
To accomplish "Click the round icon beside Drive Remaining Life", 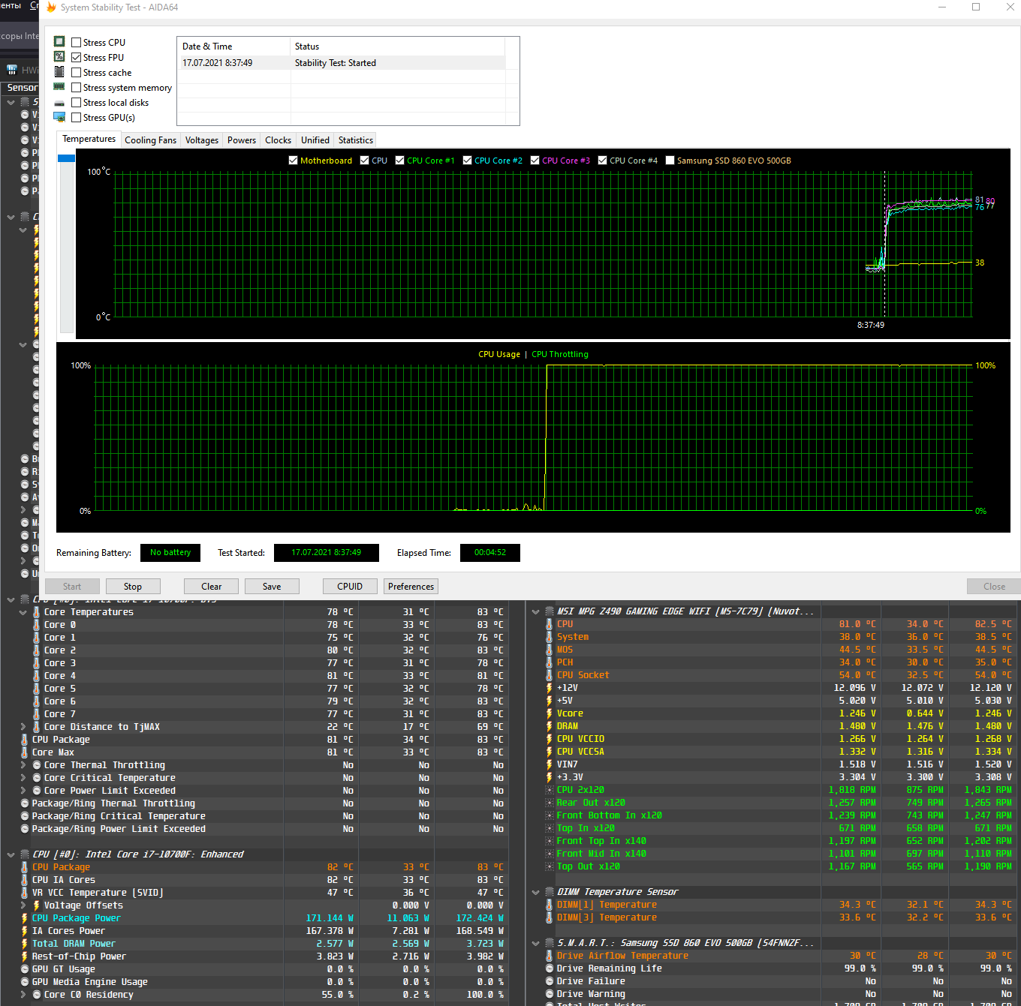I will pyautogui.click(x=550, y=968).
